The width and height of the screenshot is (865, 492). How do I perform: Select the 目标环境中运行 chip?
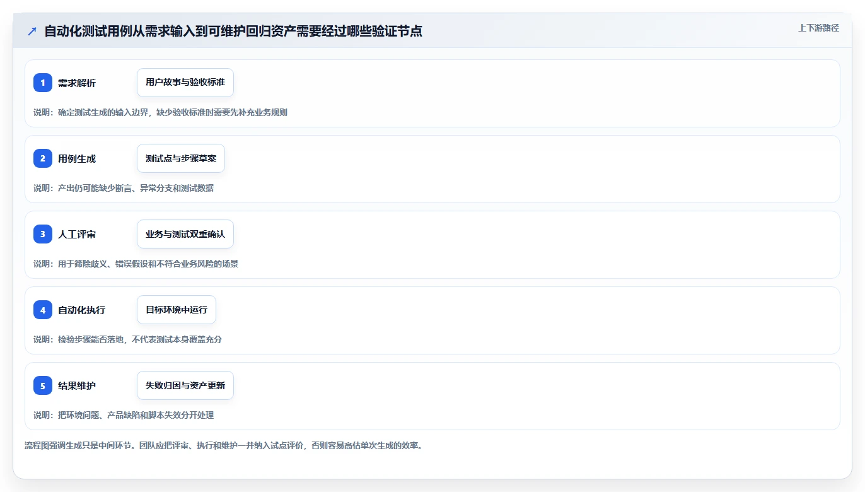pos(177,310)
